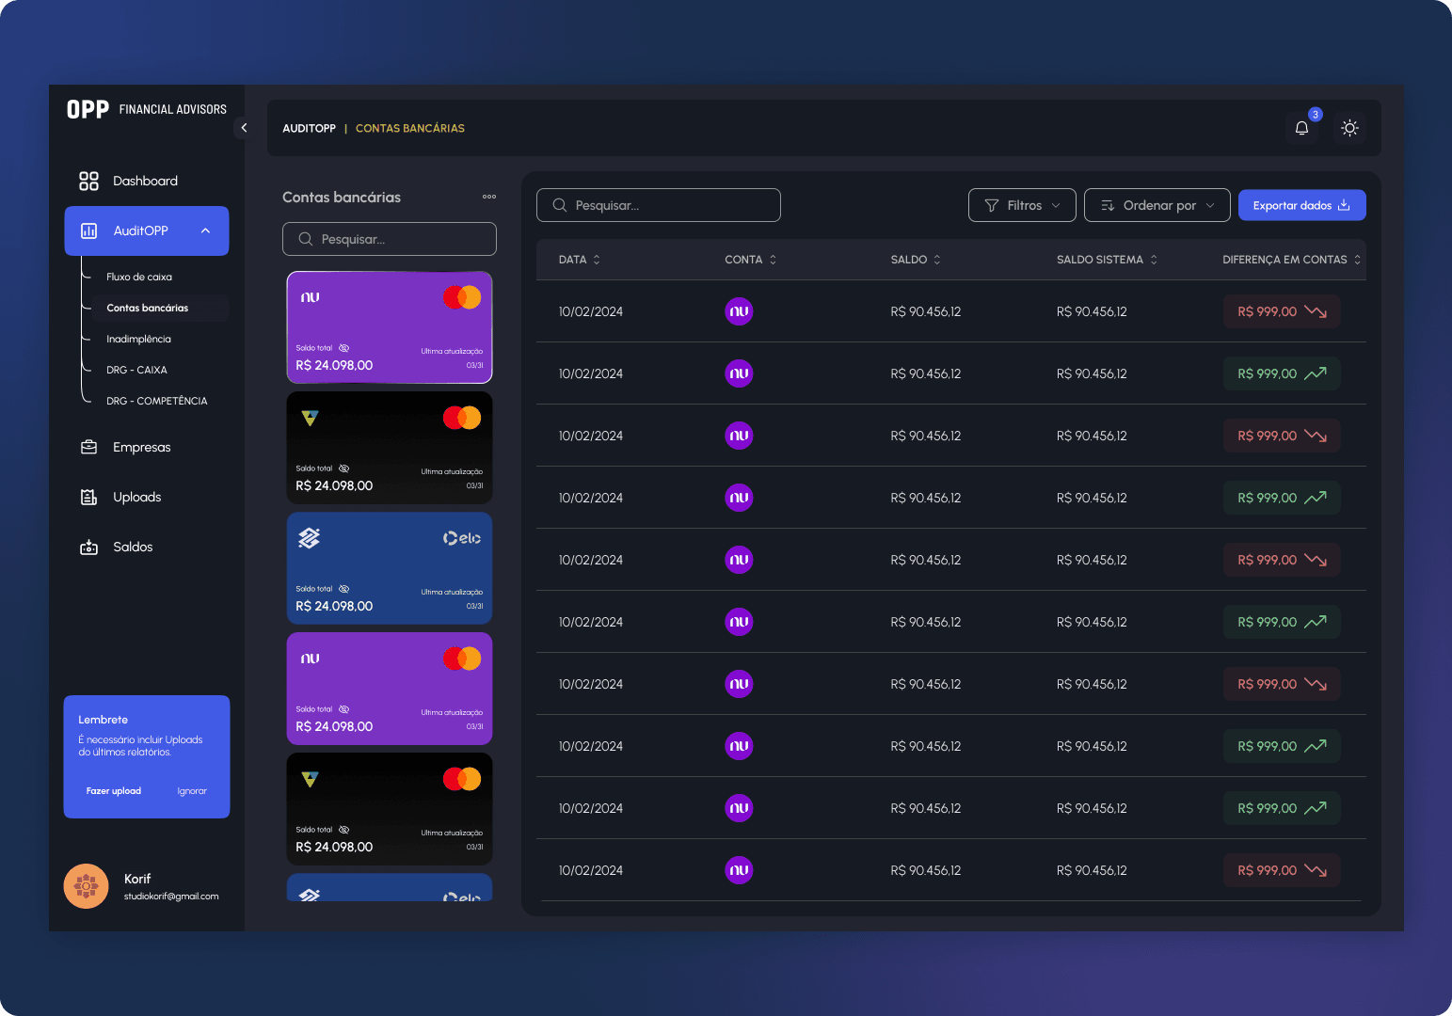Select the first purple Nubank card
Viewport: 1452px width, 1016px height.
390,327
